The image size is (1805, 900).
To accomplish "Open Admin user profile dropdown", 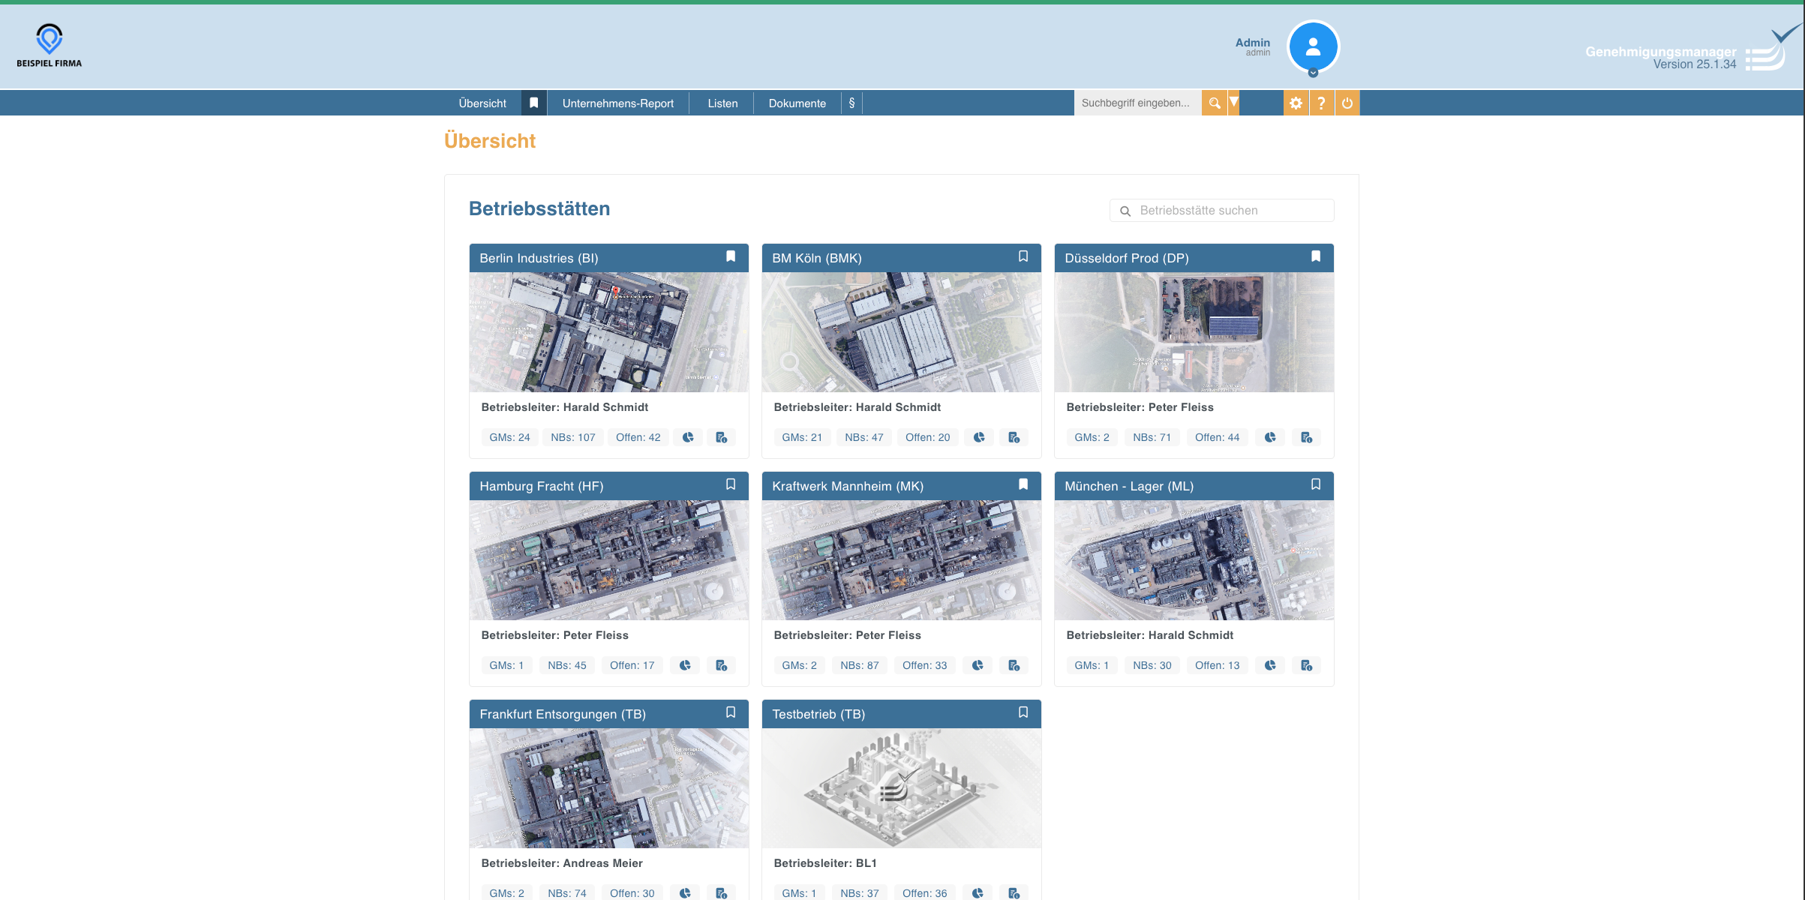I will (x=1312, y=48).
